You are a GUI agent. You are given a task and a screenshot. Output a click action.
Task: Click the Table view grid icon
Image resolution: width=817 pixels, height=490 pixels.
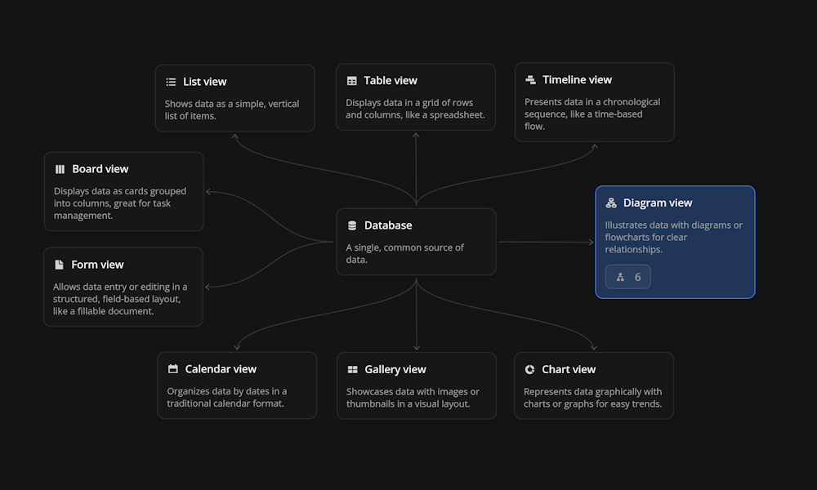coord(351,81)
